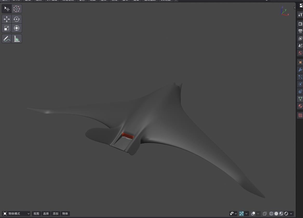The image size is (303, 218).
Task: Activate the Move tool
Action: click(7, 19)
